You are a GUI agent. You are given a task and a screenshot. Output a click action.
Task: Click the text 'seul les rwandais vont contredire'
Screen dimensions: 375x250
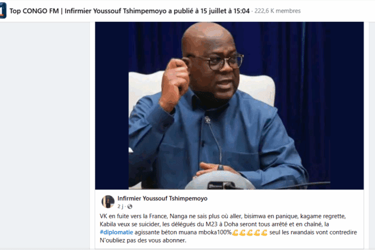pyautogui.click(x=313, y=232)
